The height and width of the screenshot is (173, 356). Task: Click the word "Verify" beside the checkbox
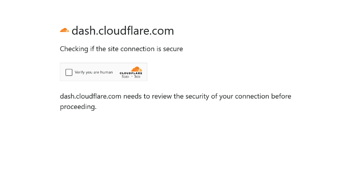[x=80, y=72]
